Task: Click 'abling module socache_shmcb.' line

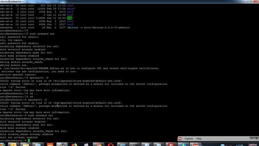Action: (x=22, y=62)
